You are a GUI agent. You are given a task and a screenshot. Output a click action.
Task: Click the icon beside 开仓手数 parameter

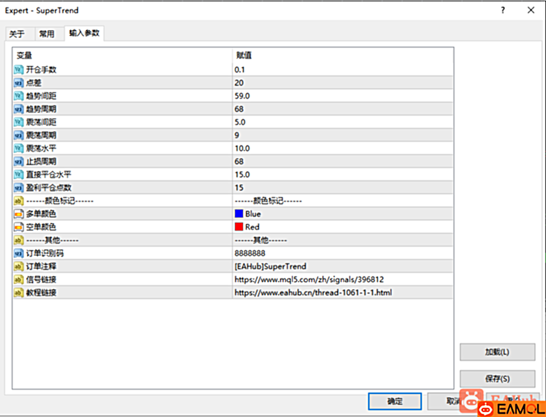(x=18, y=70)
